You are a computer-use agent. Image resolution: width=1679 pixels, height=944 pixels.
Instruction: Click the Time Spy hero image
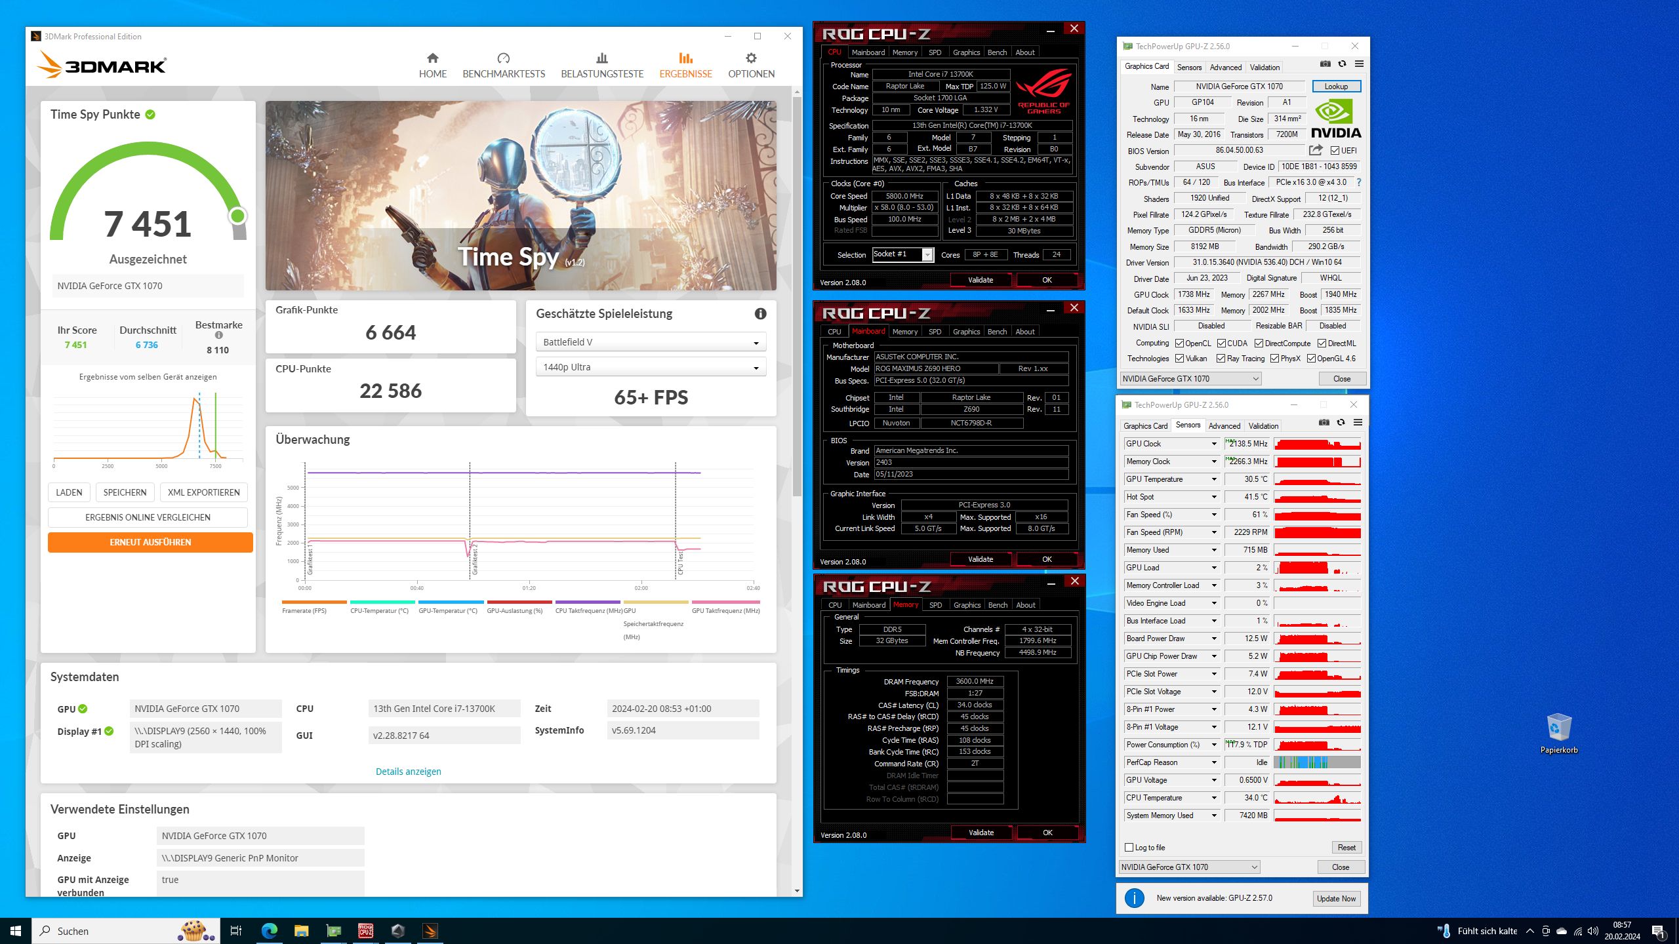pyautogui.click(x=521, y=195)
